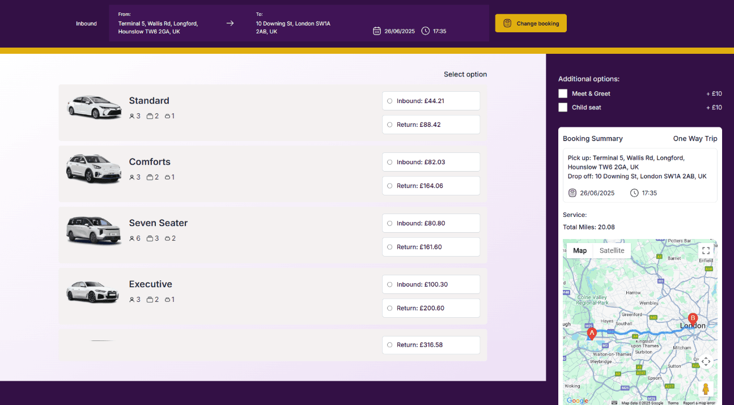The image size is (734, 405).
Task: Click Report a map error link
Action: tap(699, 403)
